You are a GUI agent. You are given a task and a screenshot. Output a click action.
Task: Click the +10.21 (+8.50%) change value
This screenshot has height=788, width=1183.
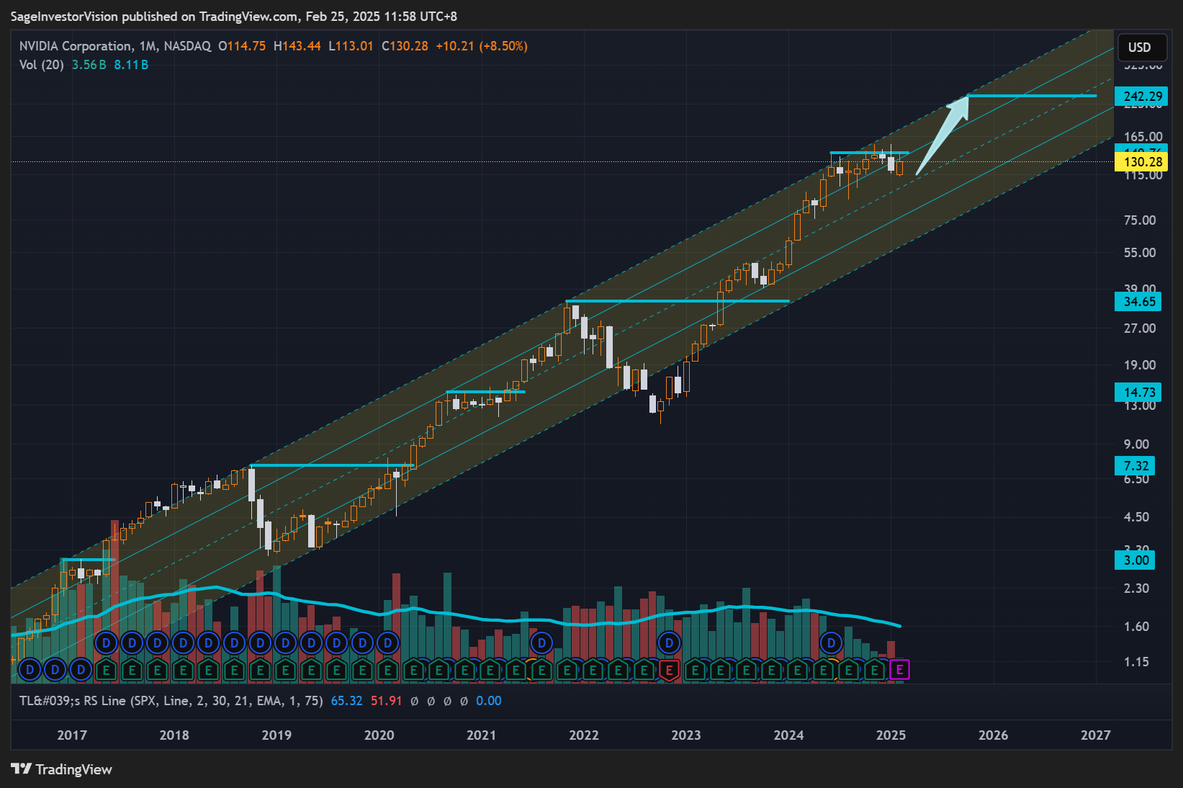point(482,46)
